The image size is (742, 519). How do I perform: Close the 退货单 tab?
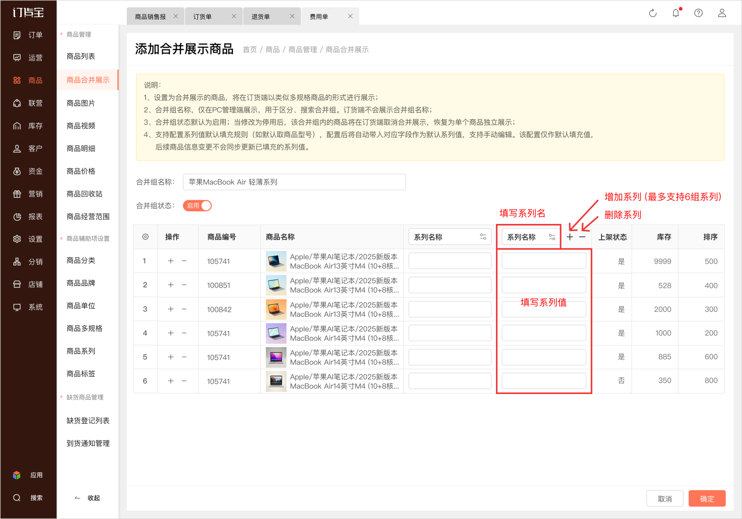coord(292,16)
